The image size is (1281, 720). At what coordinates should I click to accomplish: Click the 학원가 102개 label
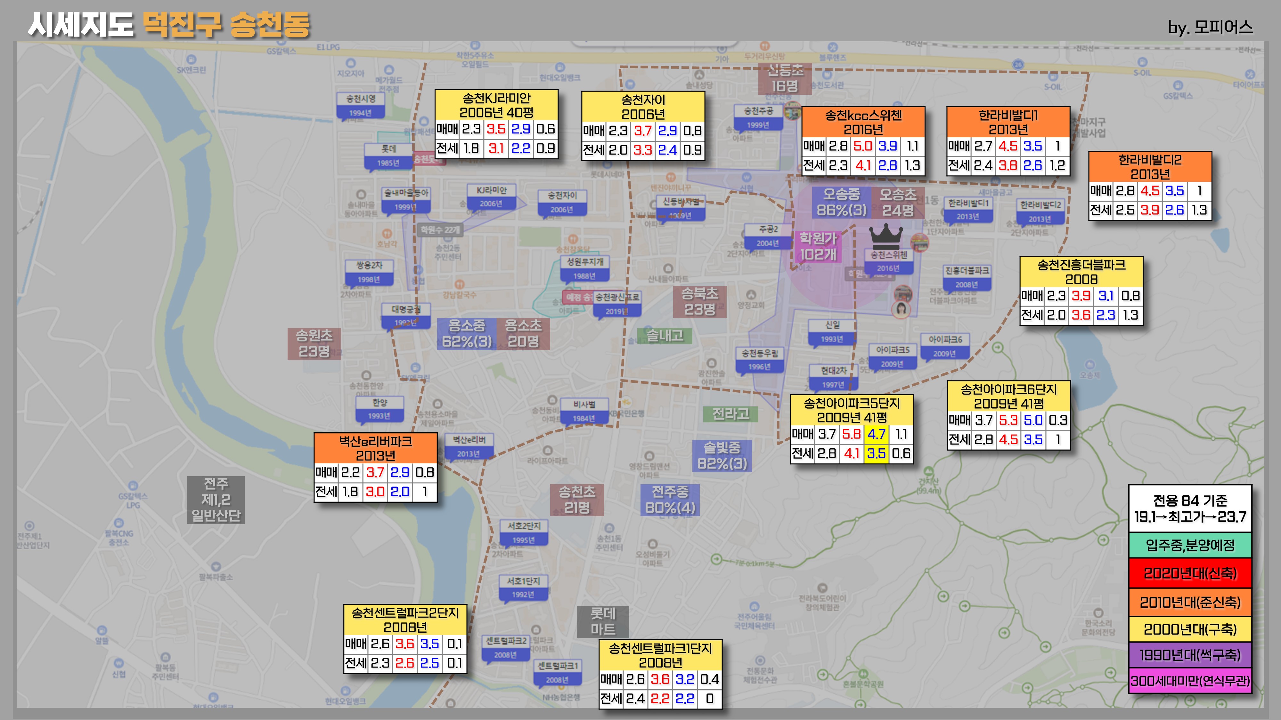[x=818, y=246]
